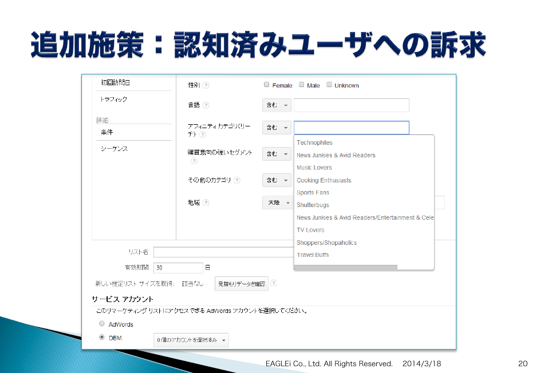
Task: Click the サービス アカウント heading
Action: point(122,299)
